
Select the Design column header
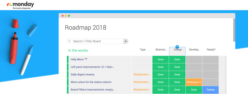(177, 51)
